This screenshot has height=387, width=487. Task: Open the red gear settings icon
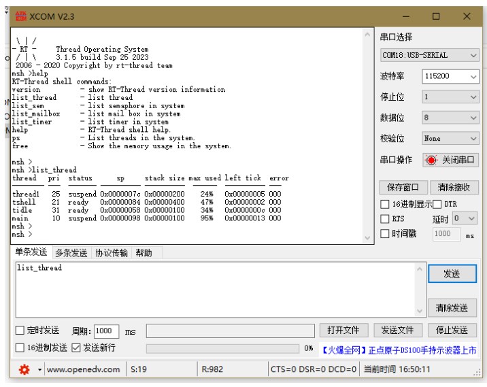24,369
